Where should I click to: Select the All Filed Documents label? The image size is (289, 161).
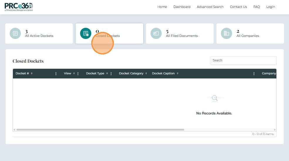[x=182, y=36]
